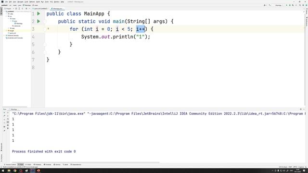Toggle Notifications stripe on right edge

click(x=307, y=22)
